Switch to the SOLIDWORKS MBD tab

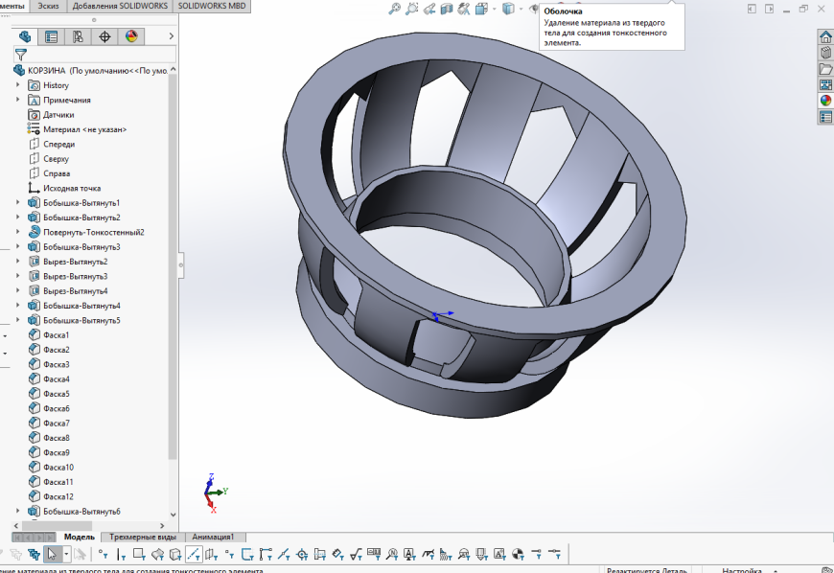point(213,6)
